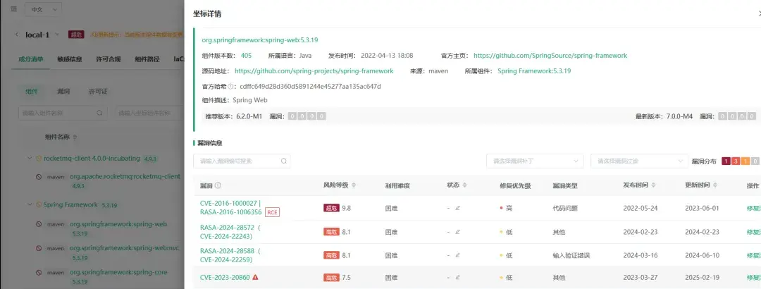Click the 输入验证错误 vulnerability type cell

571,255
